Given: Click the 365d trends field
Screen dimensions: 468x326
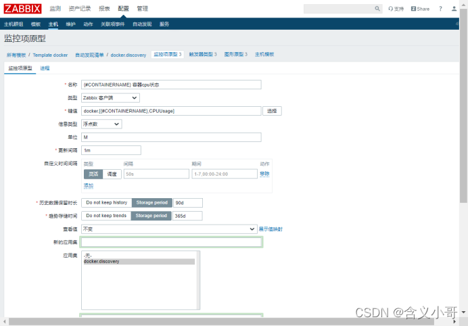Looking at the screenshot, I should coord(187,216).
